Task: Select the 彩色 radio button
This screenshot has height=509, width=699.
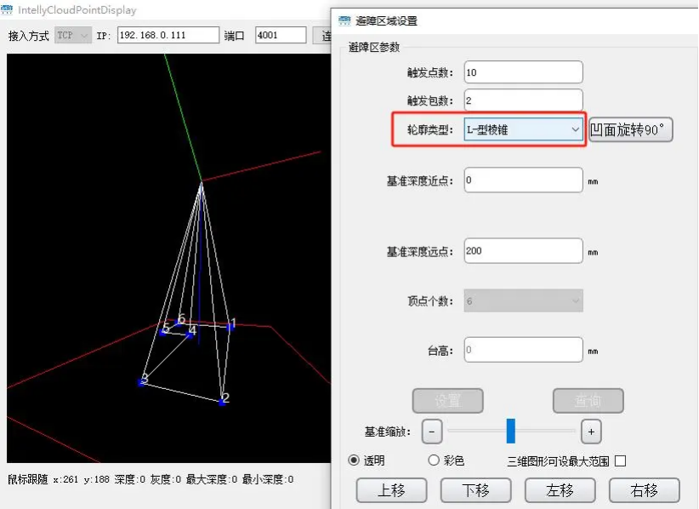Action: point(434,460)
